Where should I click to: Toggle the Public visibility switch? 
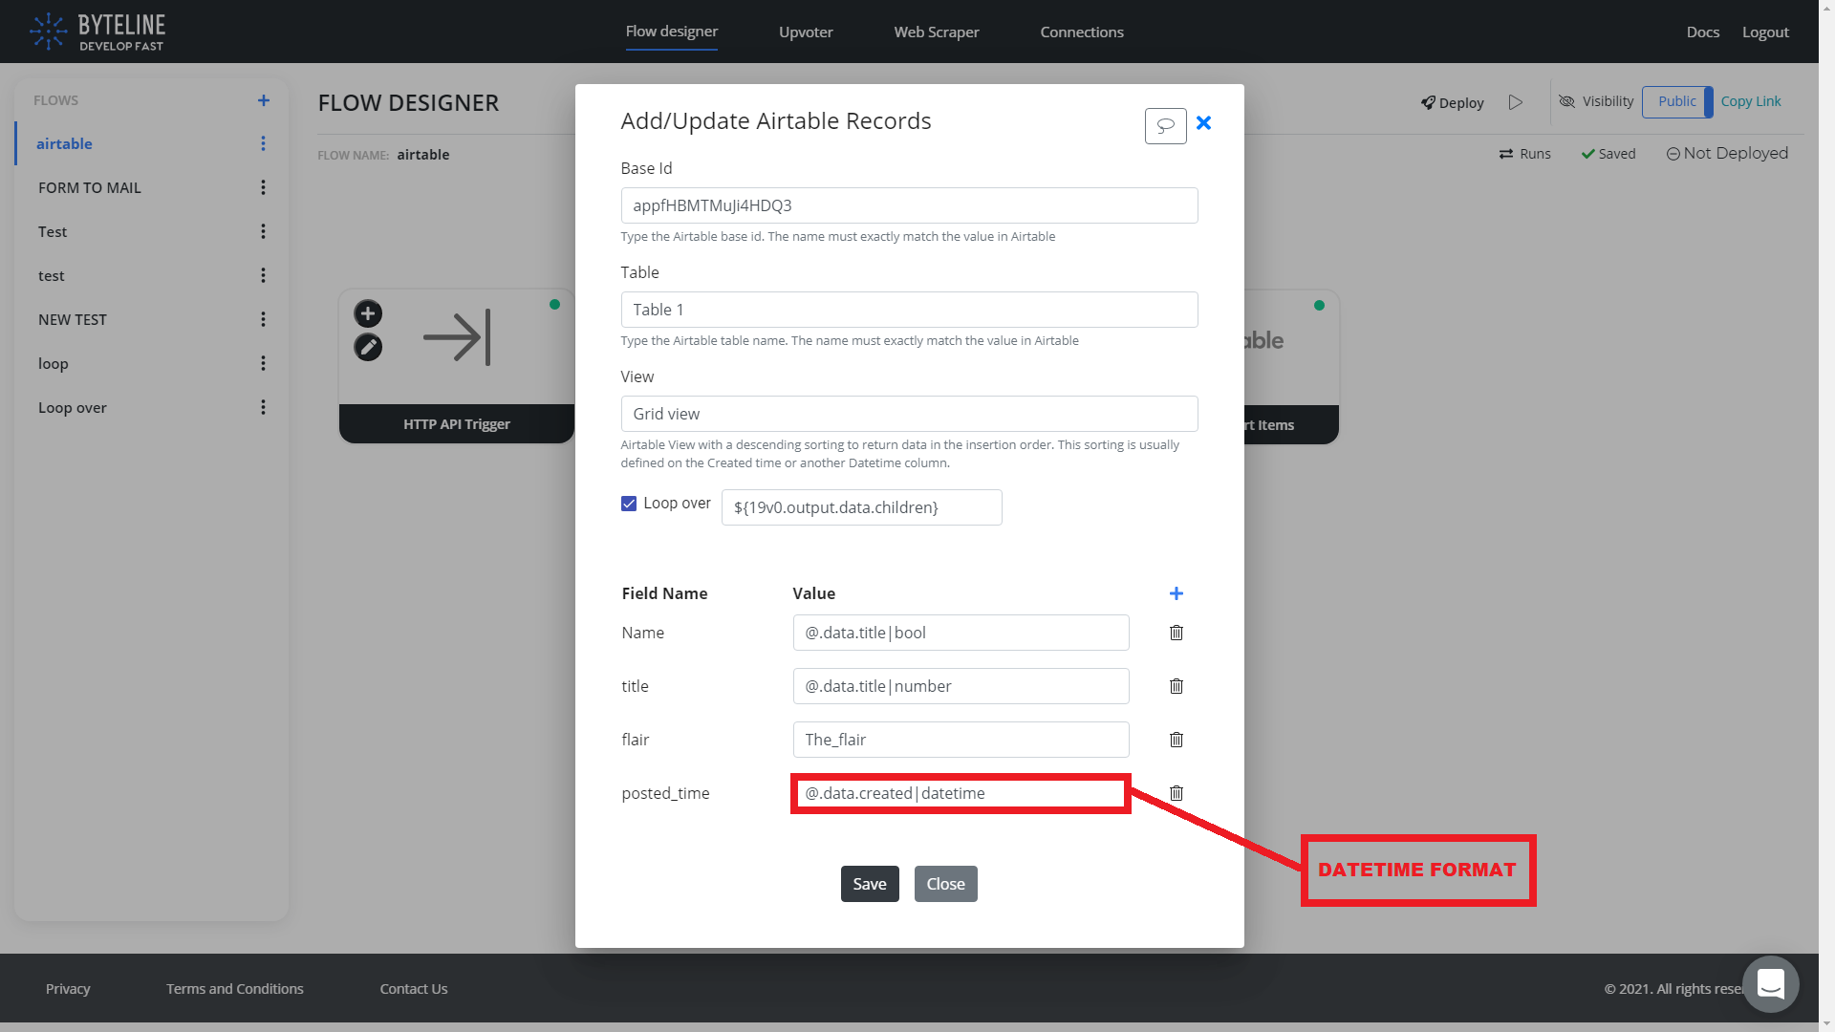point(1677,101)
